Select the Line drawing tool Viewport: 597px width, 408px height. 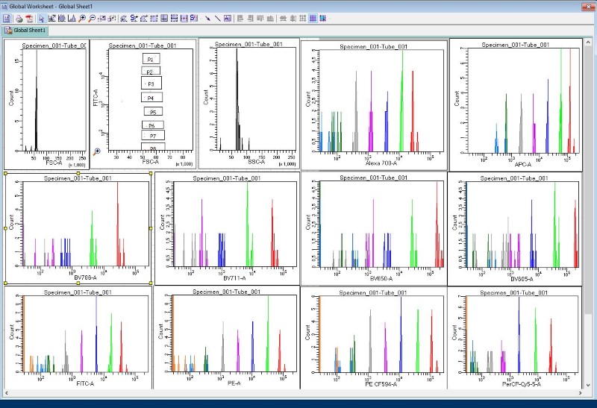point(218,18)
